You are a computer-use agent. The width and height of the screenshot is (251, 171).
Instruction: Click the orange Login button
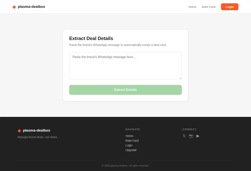coord(229,7)
